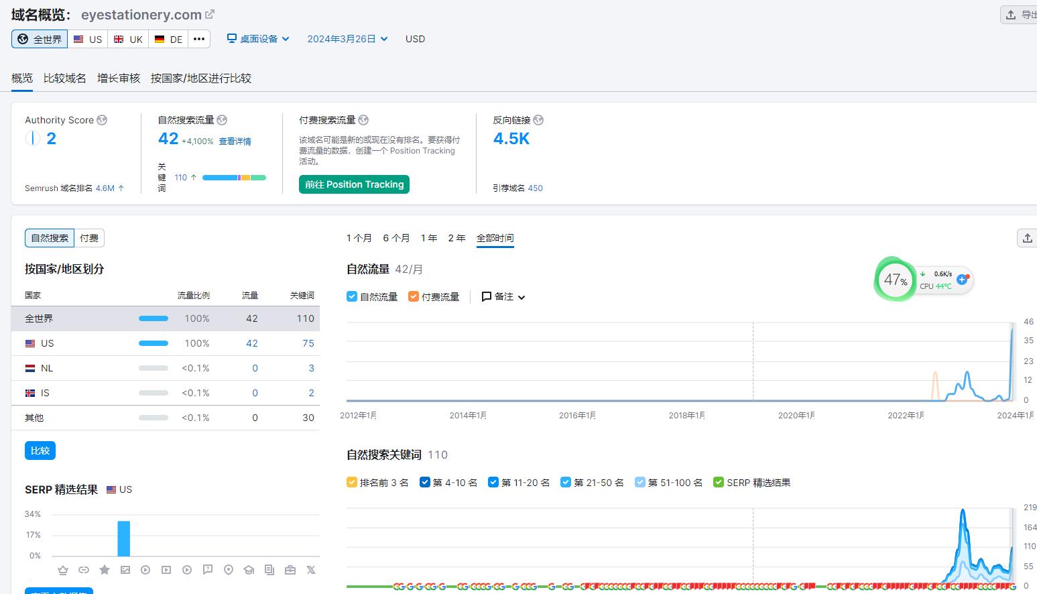Viewport: 1037px width, 594px height.
Task: Click 前往 Position Tracking button
Action: click(x=354, y=184)
